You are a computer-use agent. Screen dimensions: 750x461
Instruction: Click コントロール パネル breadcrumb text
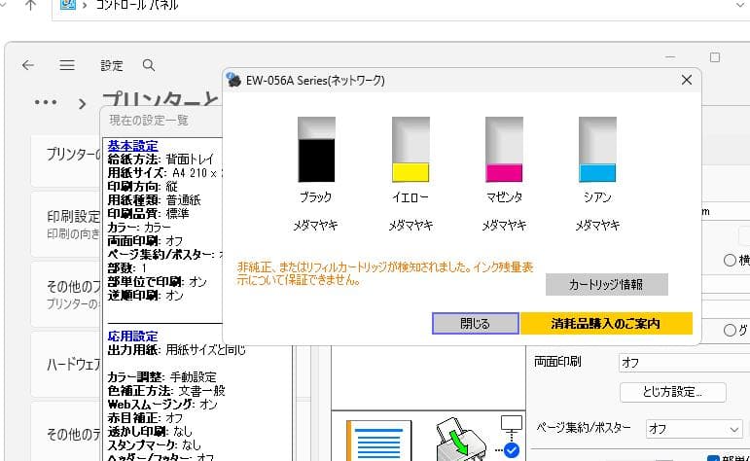pyautogui.click(x=137, y=5)
